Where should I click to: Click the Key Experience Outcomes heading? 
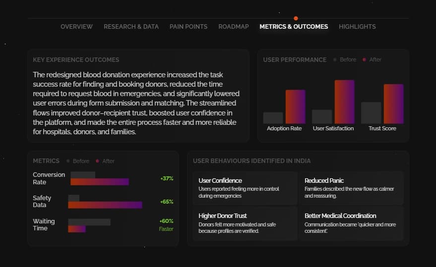coord(76,60)
